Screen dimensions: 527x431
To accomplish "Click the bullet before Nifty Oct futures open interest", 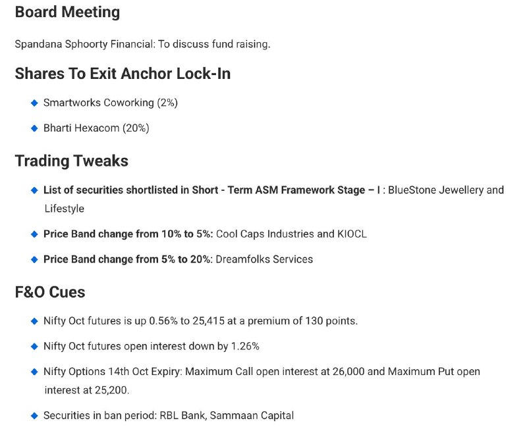I will point(34,346).
